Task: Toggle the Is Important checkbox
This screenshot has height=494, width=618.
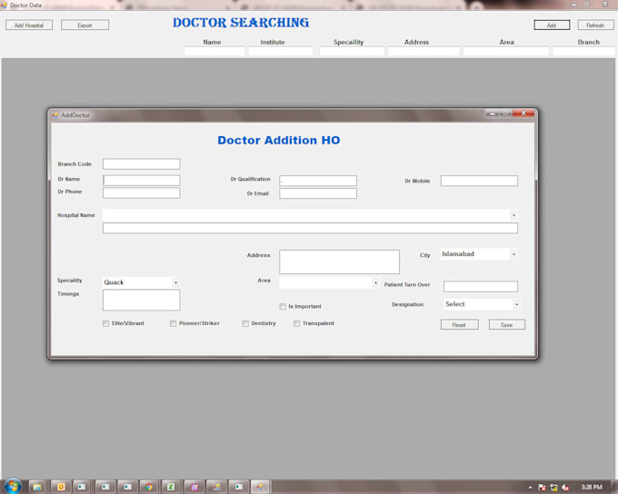Action: [283, 307]
